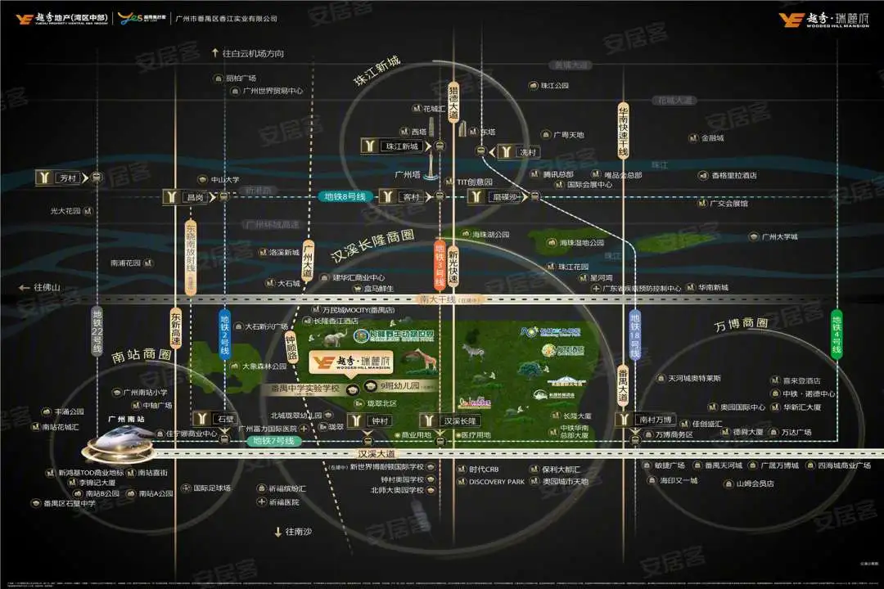Click the 往白云机场方向 arrow label
The image size is (884, 589).
(x=247, y=53)
